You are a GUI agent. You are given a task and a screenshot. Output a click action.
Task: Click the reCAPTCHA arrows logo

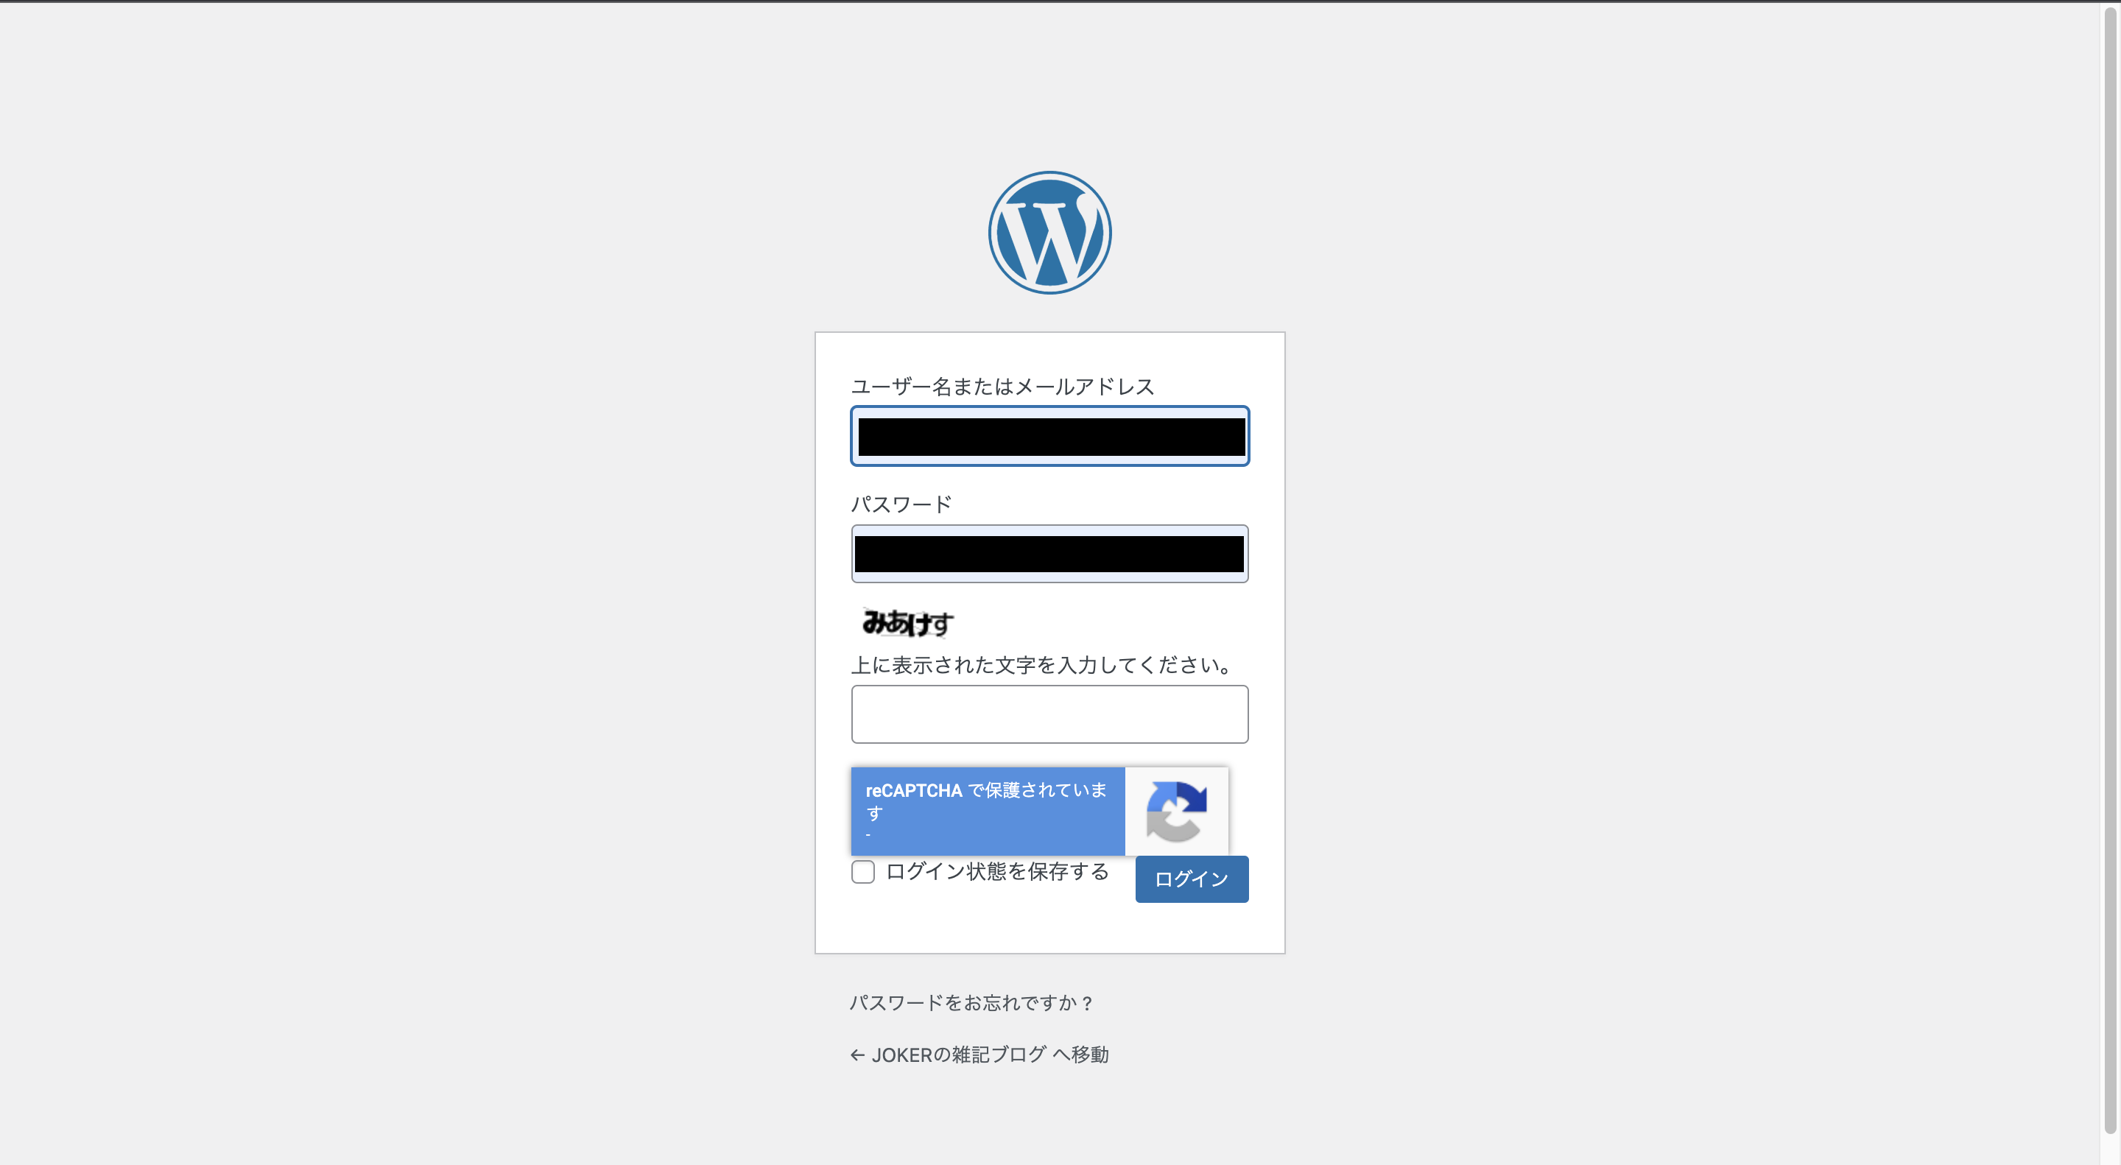pyautogui.click(x=1176, y=811)
